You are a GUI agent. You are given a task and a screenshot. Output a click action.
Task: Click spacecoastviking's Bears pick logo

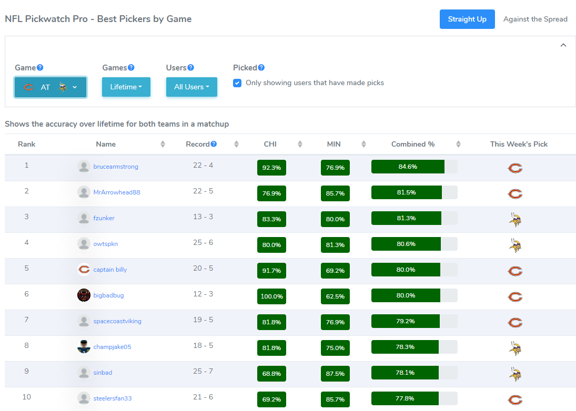coord(515,323)
